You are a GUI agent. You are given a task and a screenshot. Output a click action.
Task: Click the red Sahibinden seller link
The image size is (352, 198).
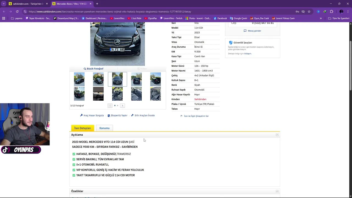click(x=200, y=99)
